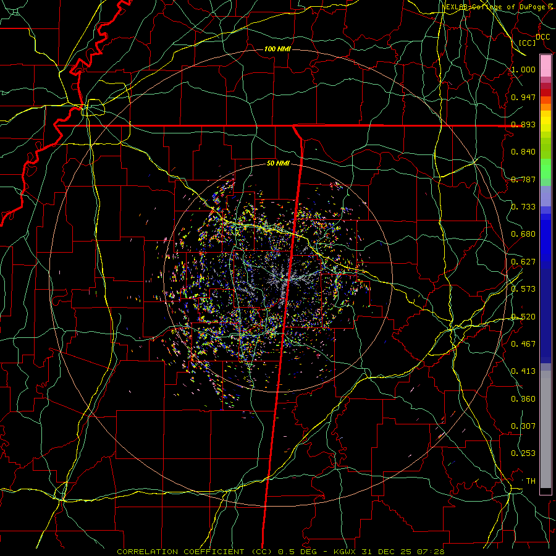Select the 0.680 scale label
The width and height of the screenshot is (556, 556).
pos(523,234)
